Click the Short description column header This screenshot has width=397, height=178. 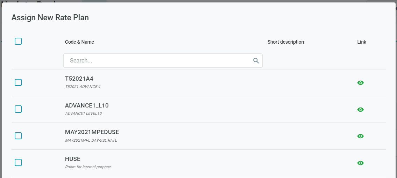pyautogui.click(x=285, y=42)
